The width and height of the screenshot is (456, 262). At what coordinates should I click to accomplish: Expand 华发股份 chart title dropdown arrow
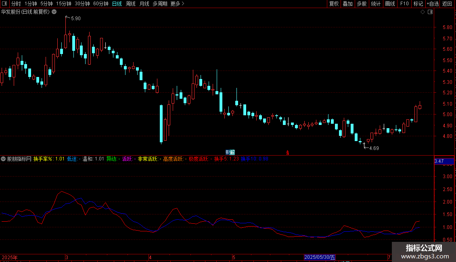coord(54,12)
